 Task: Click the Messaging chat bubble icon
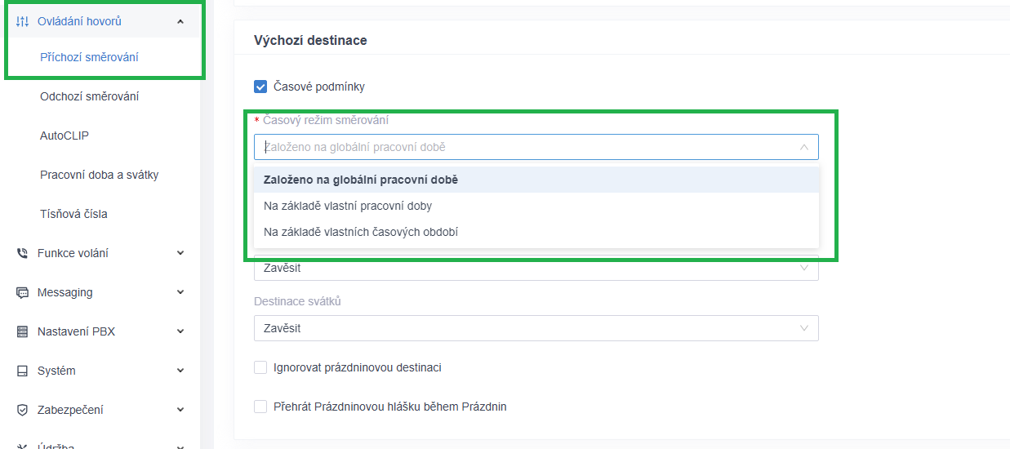(x=22, y=292)
